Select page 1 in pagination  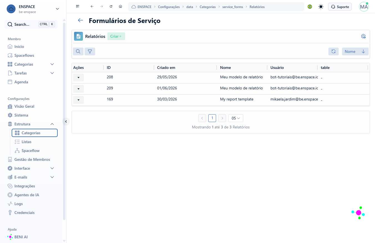212,118
